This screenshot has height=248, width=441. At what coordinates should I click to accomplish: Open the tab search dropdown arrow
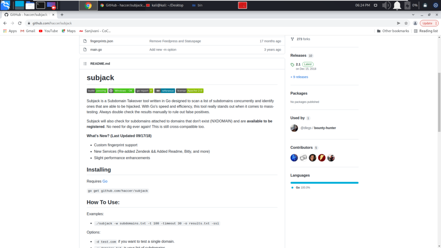point(413,15)
